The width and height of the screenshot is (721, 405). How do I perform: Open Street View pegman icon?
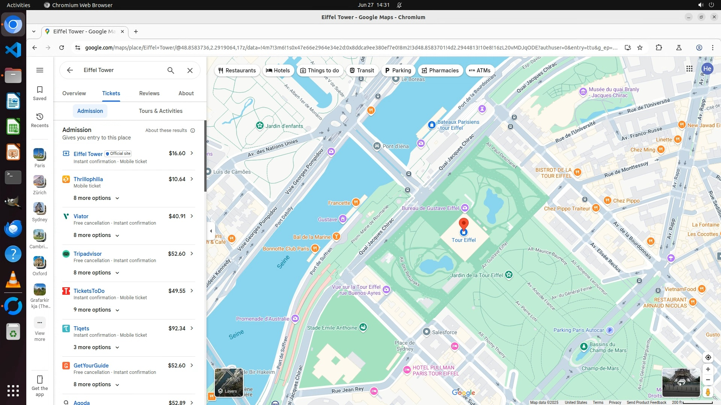coord(708,392)
